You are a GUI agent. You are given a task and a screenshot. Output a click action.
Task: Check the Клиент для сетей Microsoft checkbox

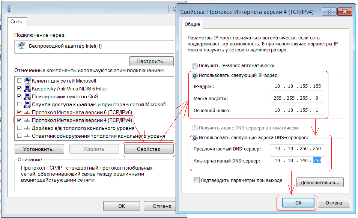20,81
